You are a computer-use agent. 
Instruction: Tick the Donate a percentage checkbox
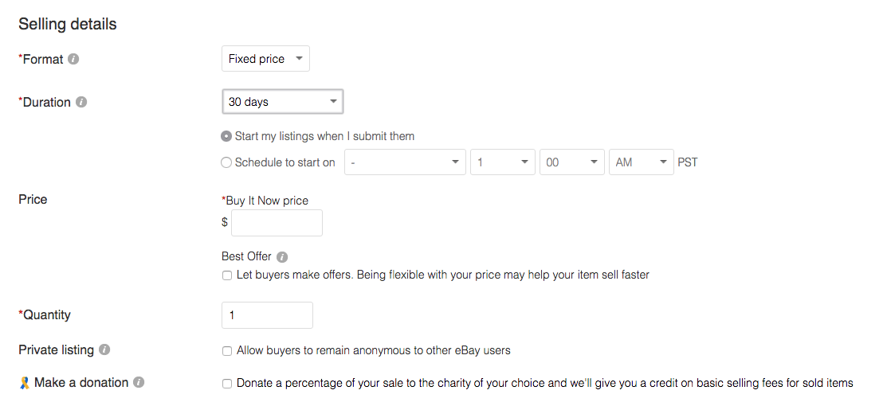click(x=227, y=384)
